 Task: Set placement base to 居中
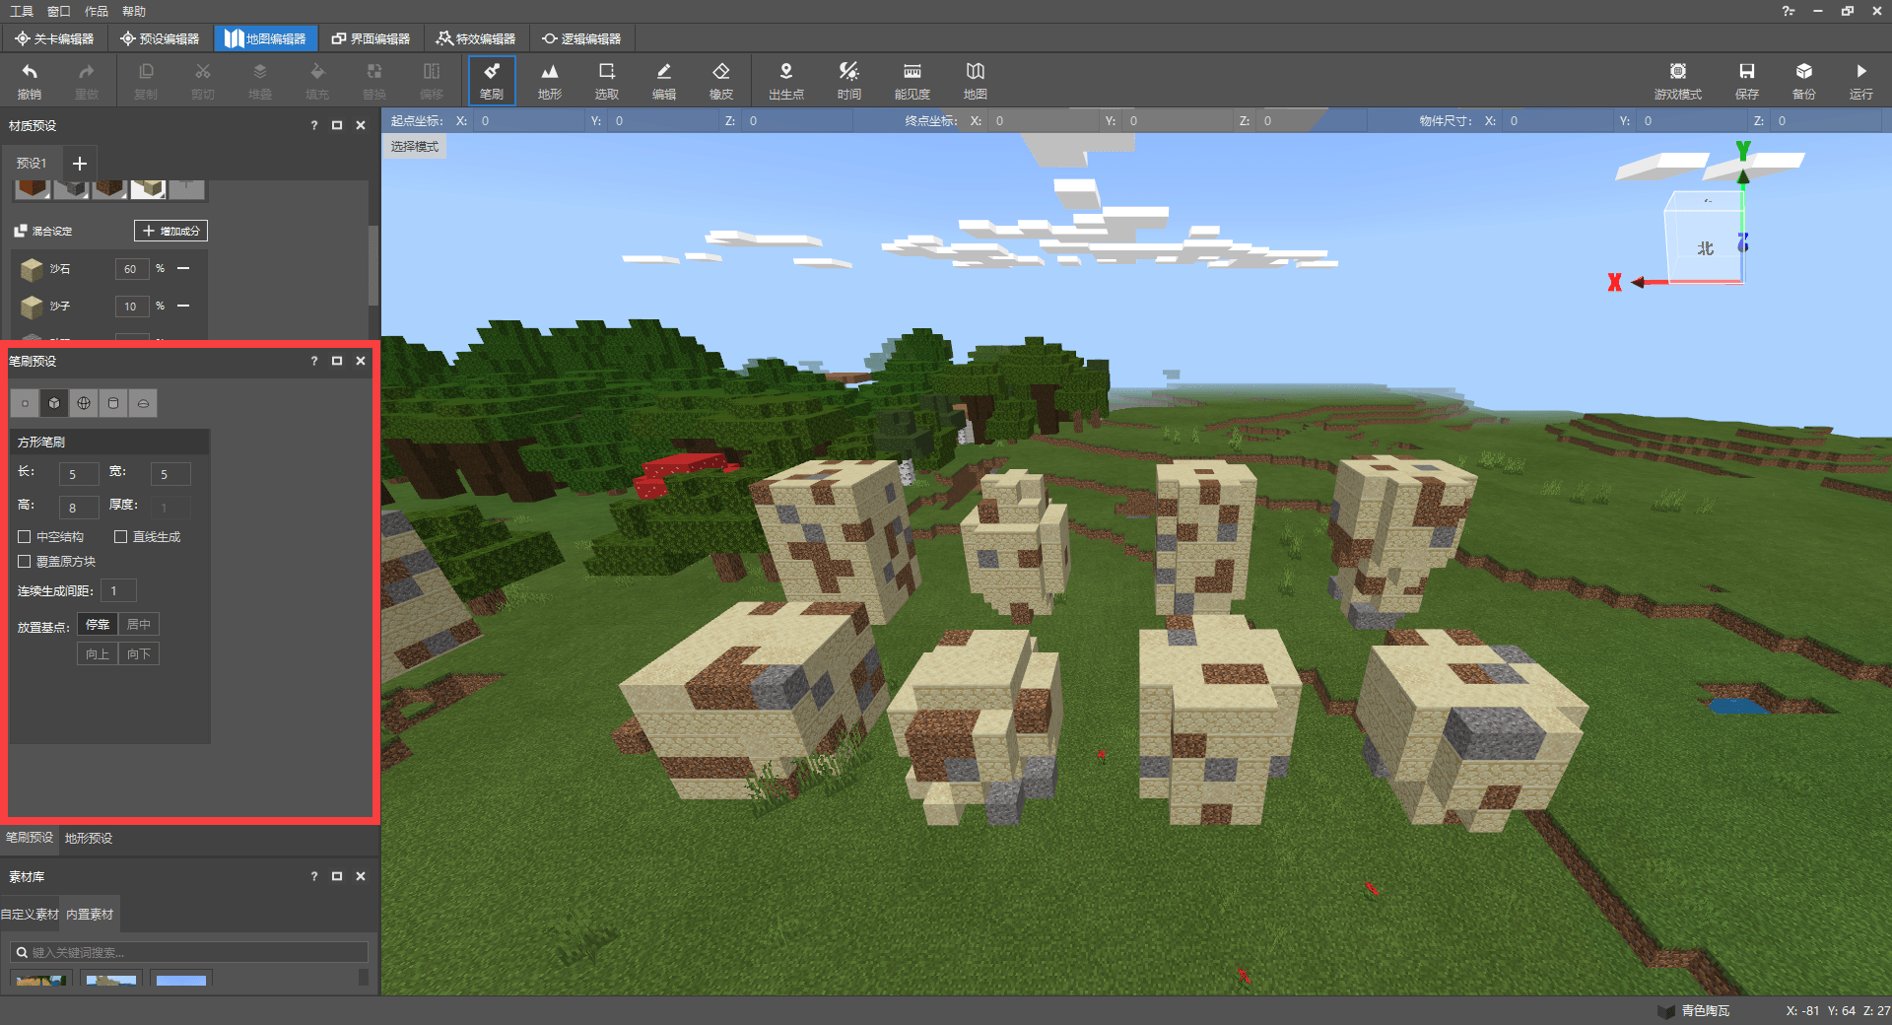pyautogui.click(x=139, y=624)
